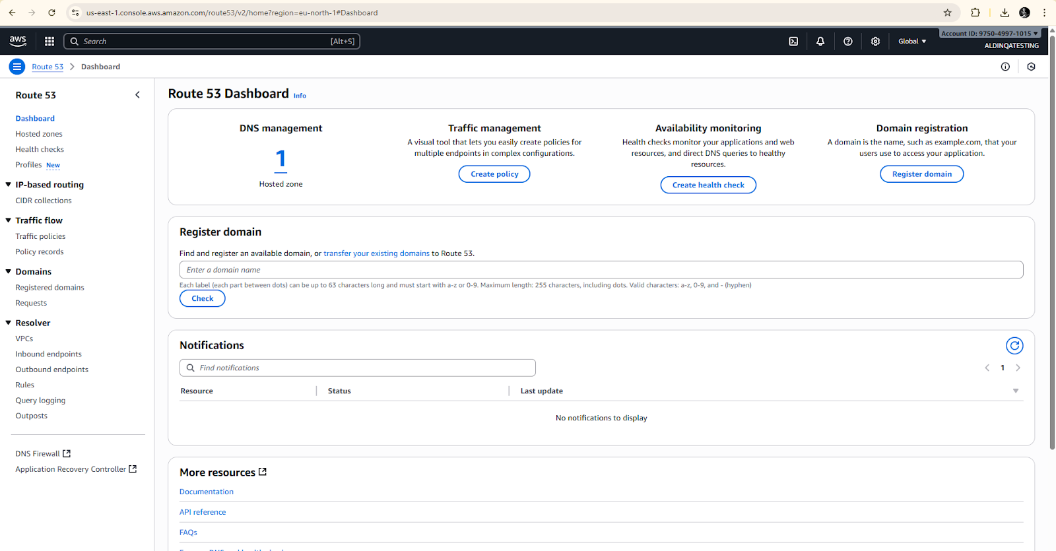
Task: Open Health checks in sidebar
Action: (40, 150)
